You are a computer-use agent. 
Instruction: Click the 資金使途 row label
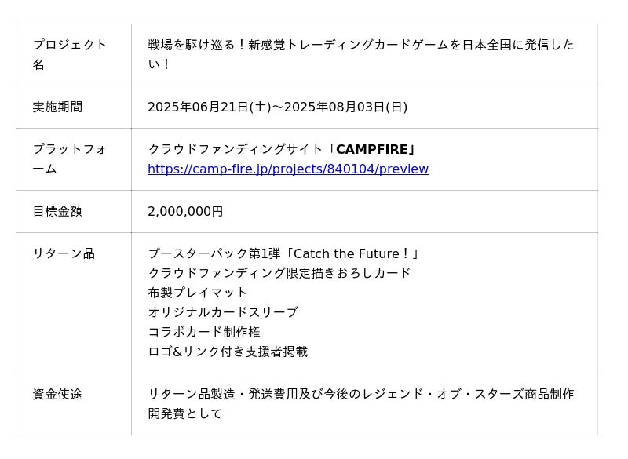57,394
